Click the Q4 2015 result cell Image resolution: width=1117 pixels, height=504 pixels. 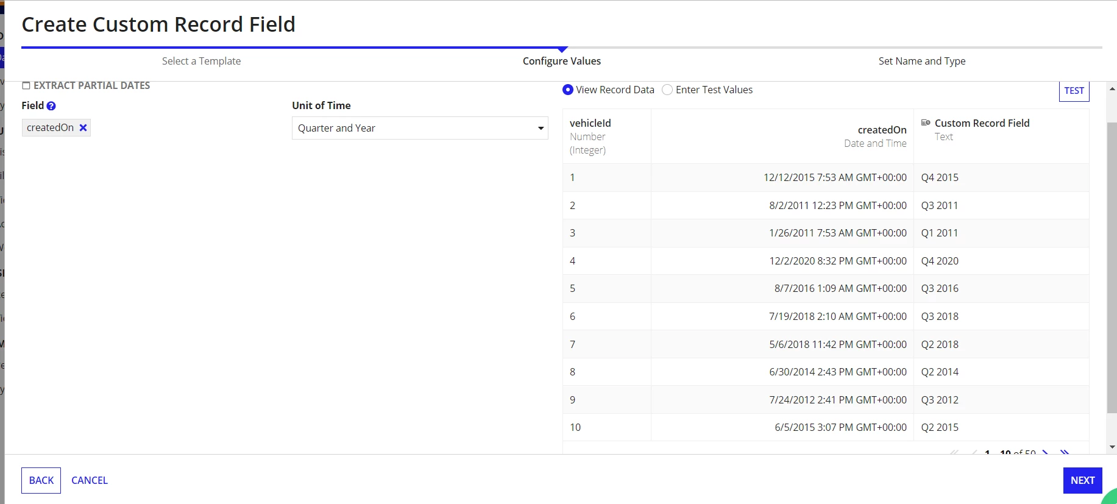click(1001, 177)
